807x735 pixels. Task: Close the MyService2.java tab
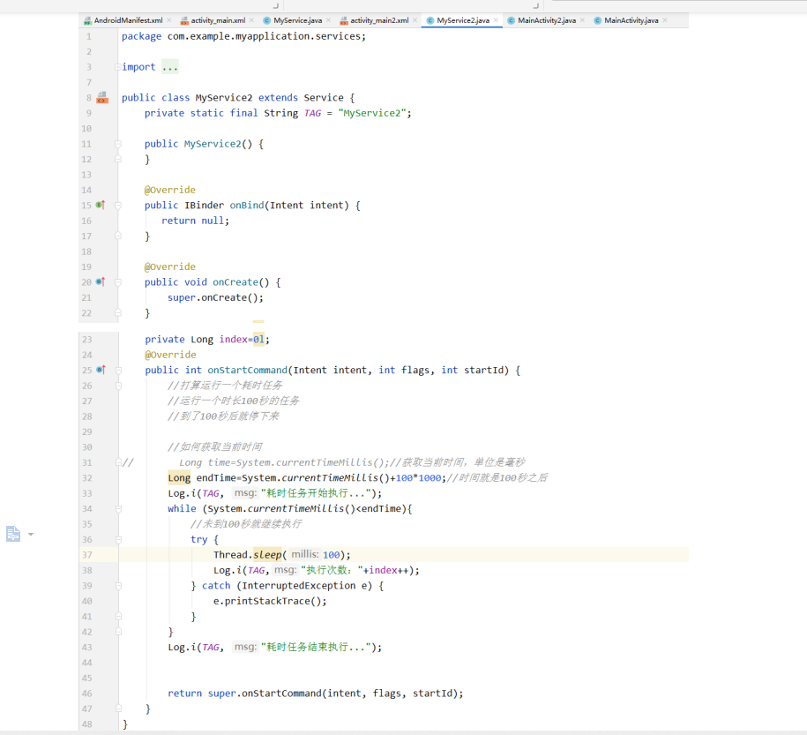(496, 20)
